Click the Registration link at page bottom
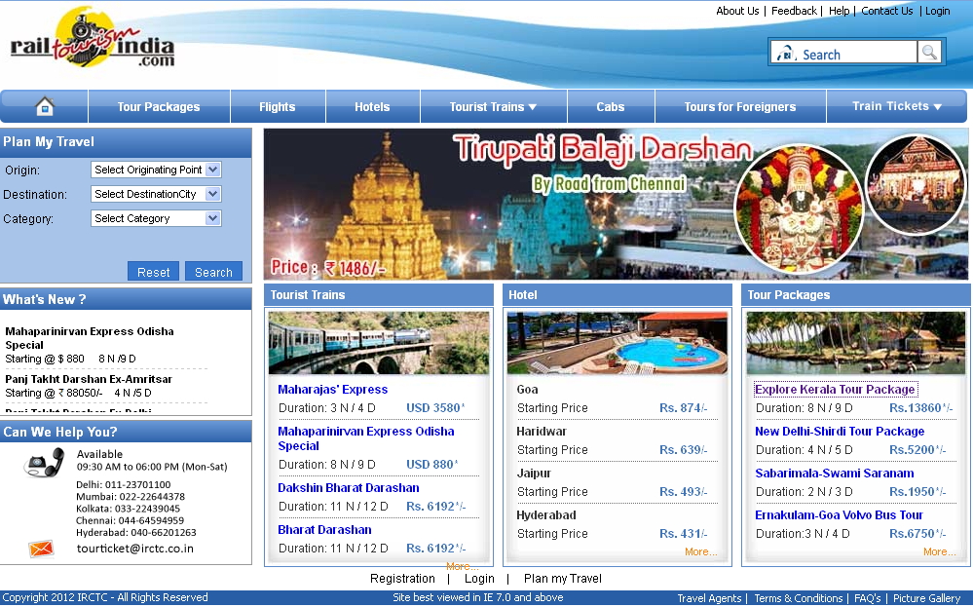The image size is (973, 607). click(x=402, y=579)
